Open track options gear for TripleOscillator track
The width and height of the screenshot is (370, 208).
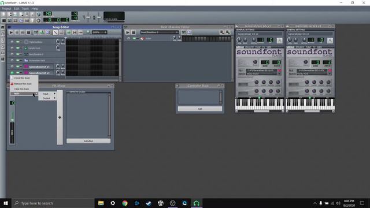12,42
